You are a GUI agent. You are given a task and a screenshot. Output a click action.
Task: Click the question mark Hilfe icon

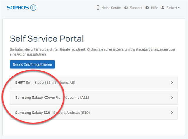coord(147,8)
